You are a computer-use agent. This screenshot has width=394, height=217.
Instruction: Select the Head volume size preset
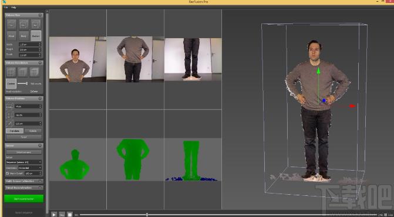coord(12,36)
